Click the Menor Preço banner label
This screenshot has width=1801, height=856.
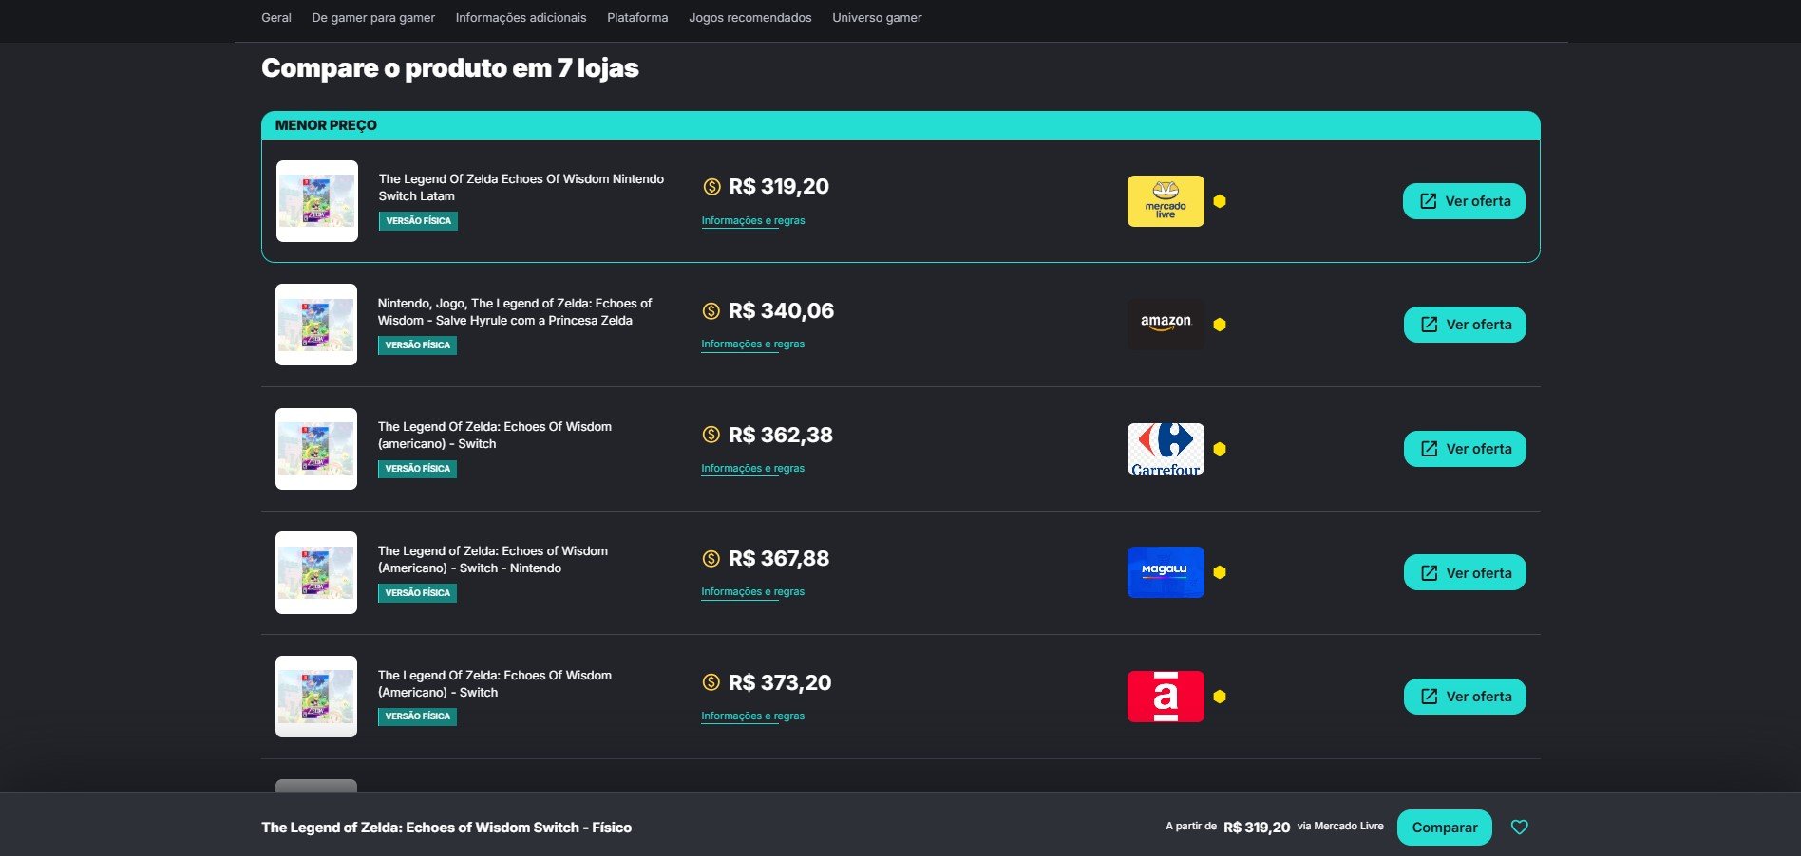326,125
